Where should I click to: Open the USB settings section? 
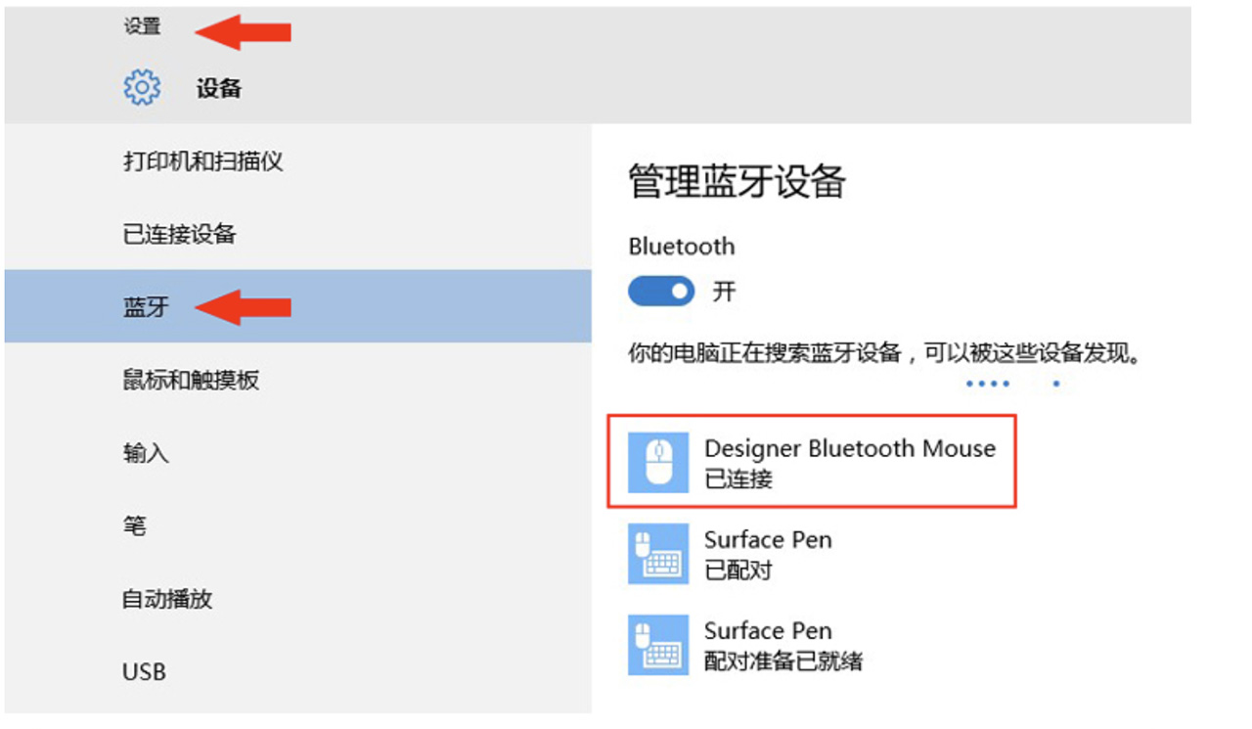pyautogui.click(x=145, y=672)
